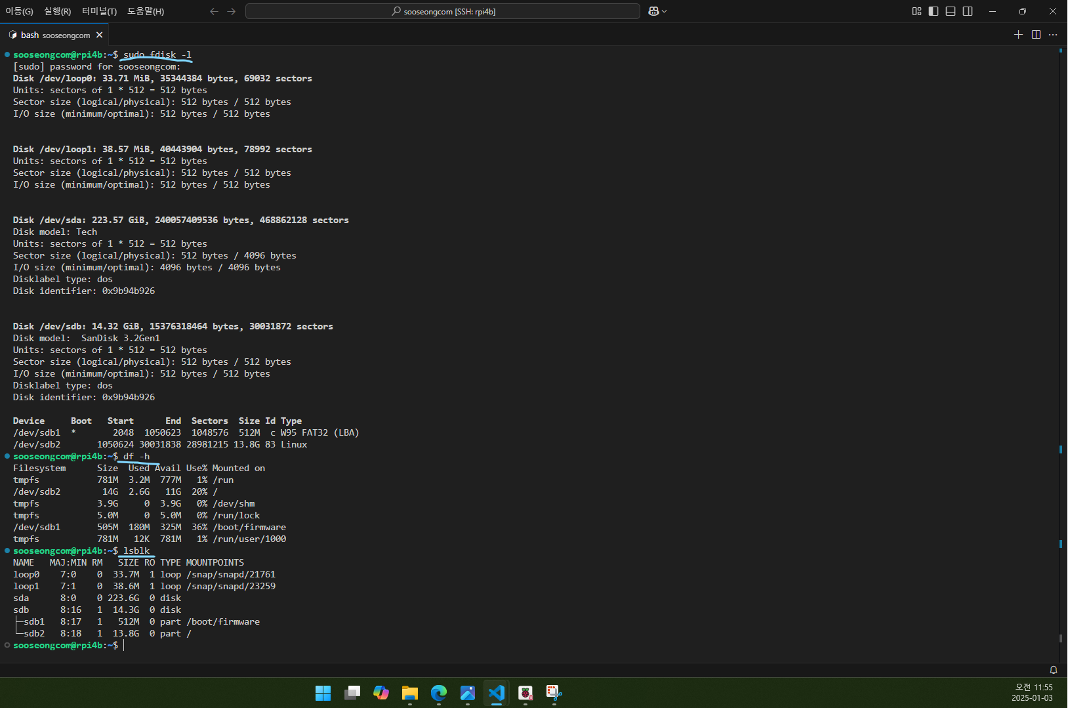Toggle the bottom panel
1068x708 pixels.
coord(951,11)
